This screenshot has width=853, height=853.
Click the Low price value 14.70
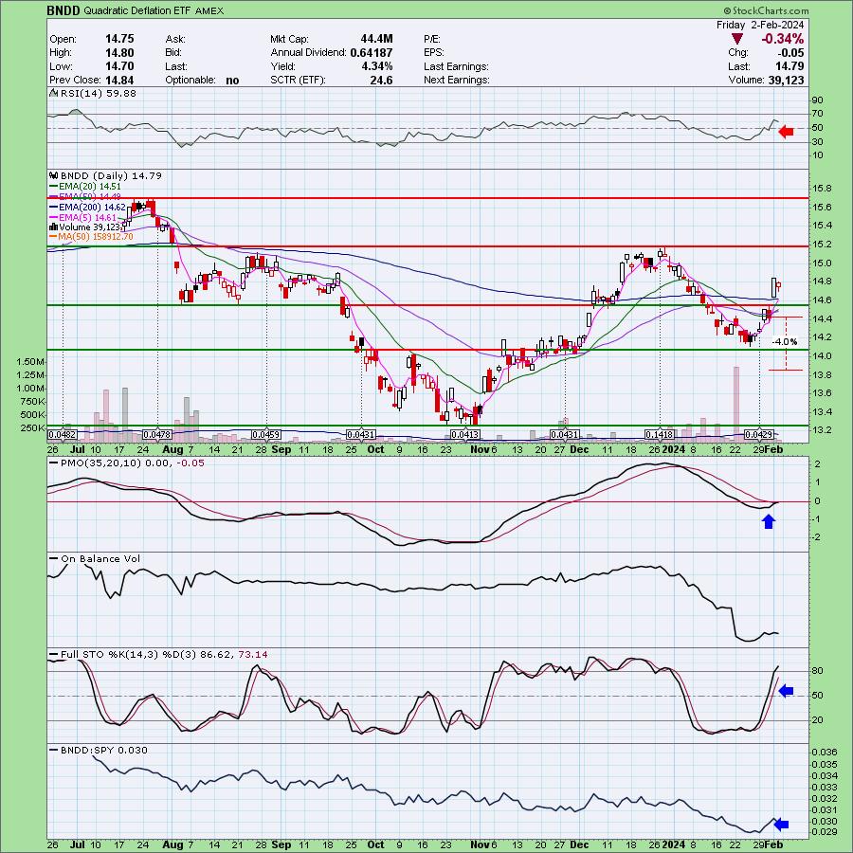[119, 66]
